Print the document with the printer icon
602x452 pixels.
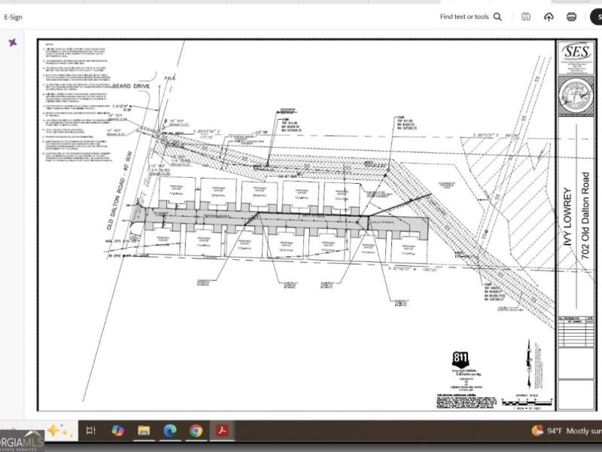(571, 17)
